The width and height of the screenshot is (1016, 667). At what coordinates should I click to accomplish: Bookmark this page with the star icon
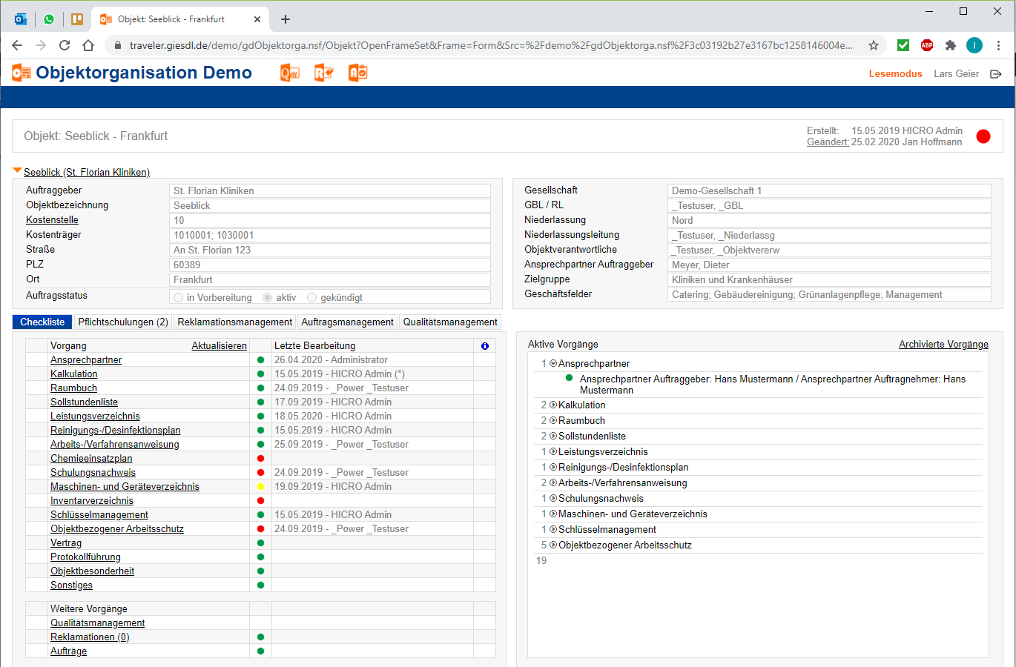874,45
